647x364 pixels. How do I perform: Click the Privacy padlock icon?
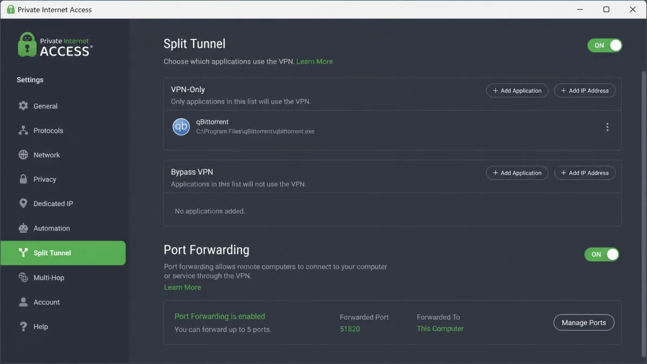pyautogui.click(x=23, y=179)
